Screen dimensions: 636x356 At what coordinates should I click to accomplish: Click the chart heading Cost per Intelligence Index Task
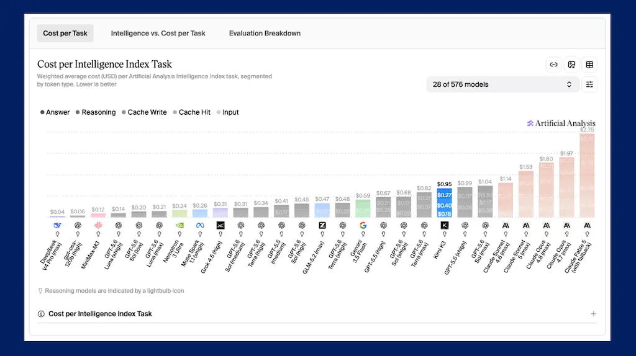(104, 64)
